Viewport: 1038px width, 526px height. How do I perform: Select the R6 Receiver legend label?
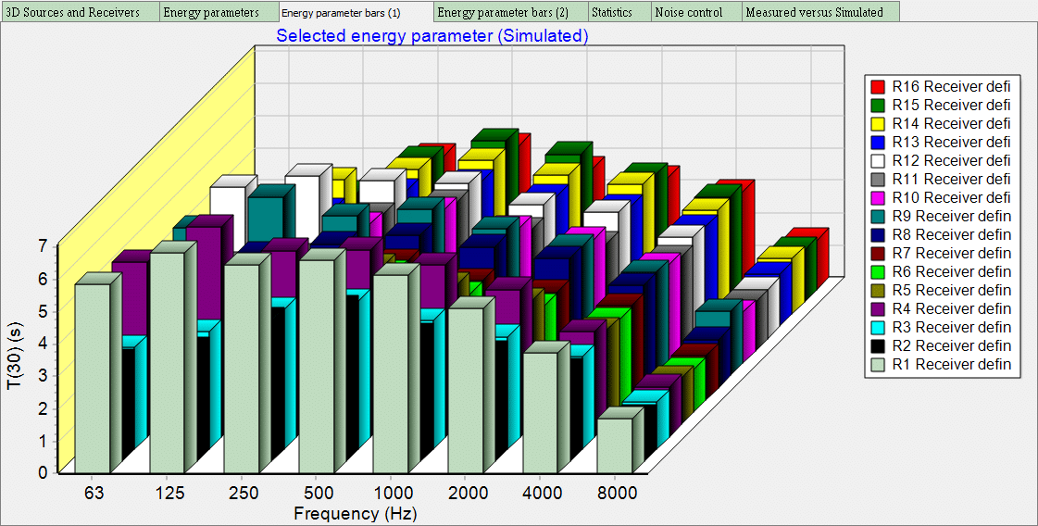coord(951,271)
